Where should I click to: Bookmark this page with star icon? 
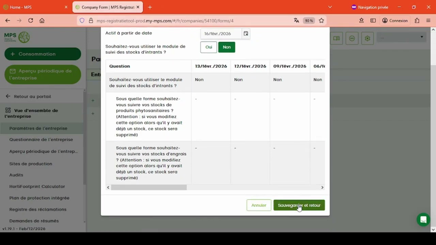click(321, 20)
